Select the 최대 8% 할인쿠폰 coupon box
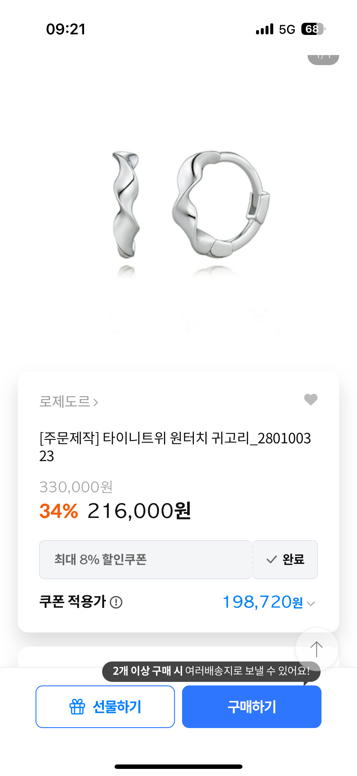 point(146,559)
